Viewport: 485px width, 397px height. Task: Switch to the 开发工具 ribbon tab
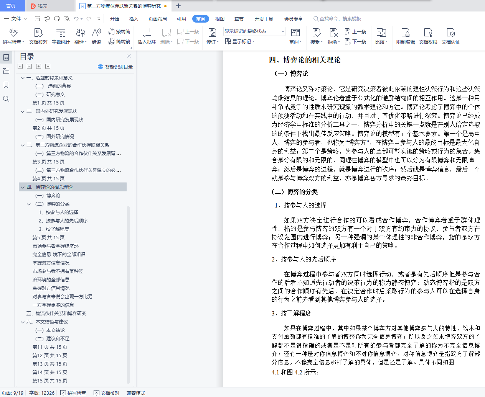pos(264,19)
